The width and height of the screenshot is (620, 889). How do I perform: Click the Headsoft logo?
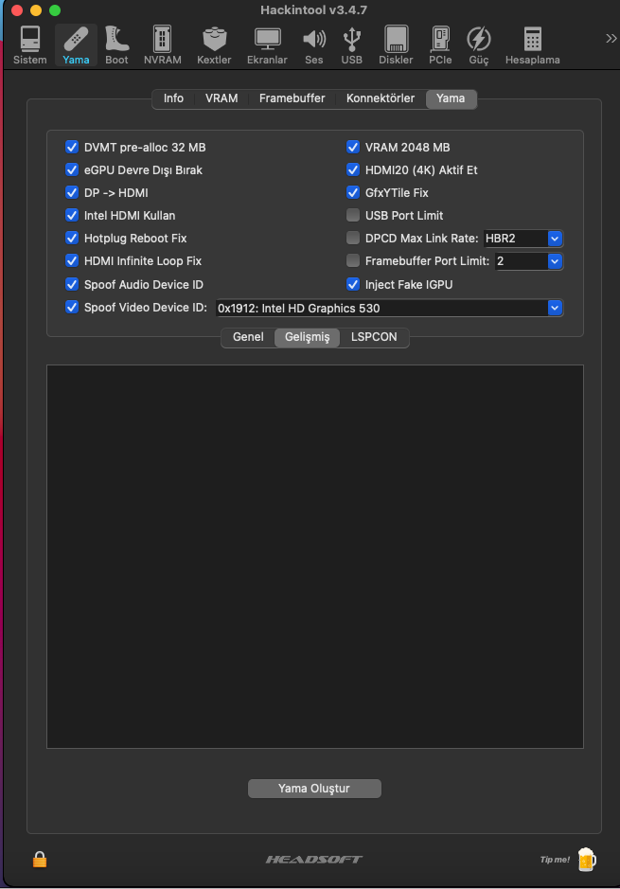click(x=314, y=860)
